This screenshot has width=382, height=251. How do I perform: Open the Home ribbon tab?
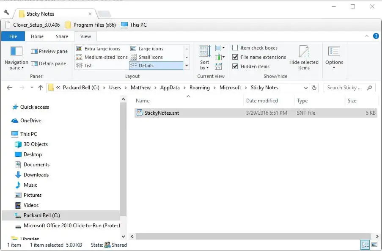tap(37, 36)
